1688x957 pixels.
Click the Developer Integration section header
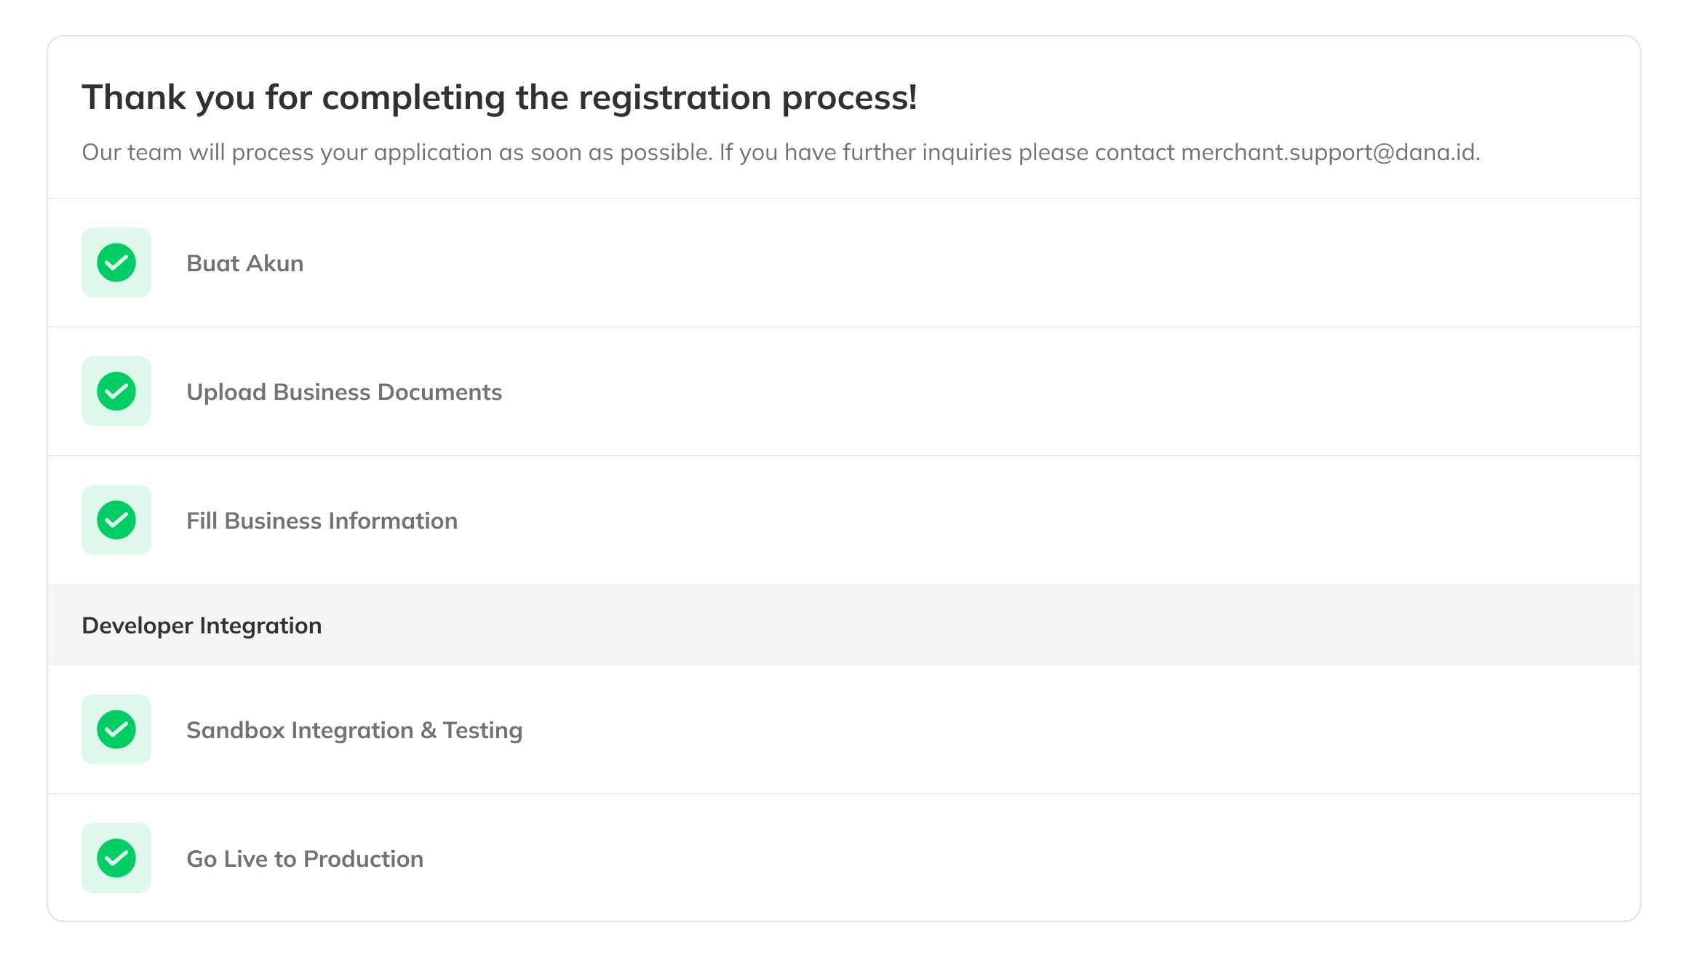[202, 625]
